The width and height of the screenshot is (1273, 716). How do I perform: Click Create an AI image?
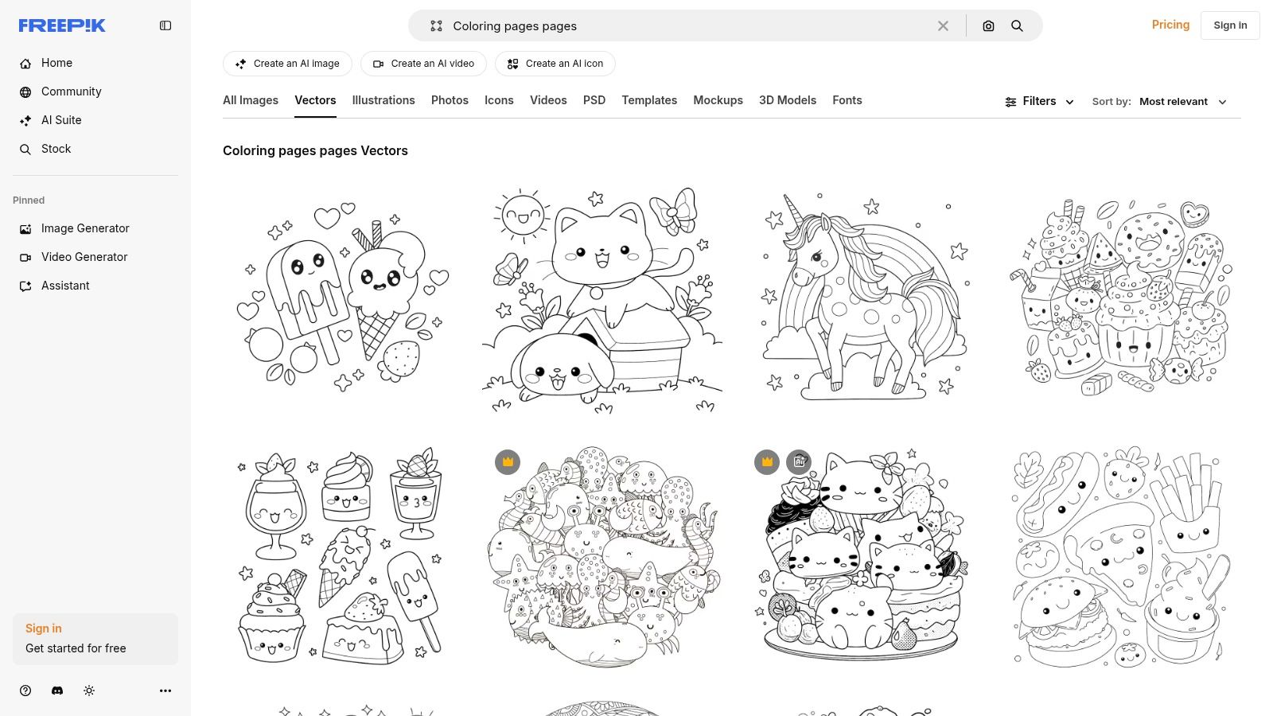pos(287,64)
